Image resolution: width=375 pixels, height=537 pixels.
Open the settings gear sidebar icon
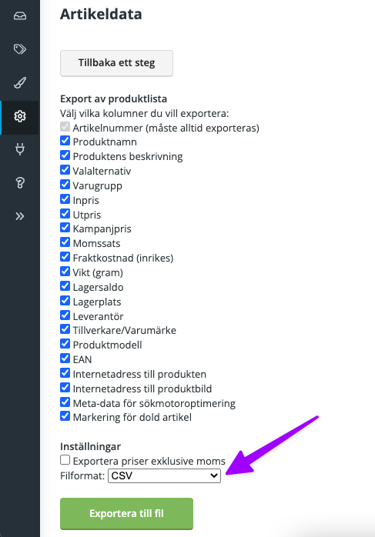click(x=20, y=116)
